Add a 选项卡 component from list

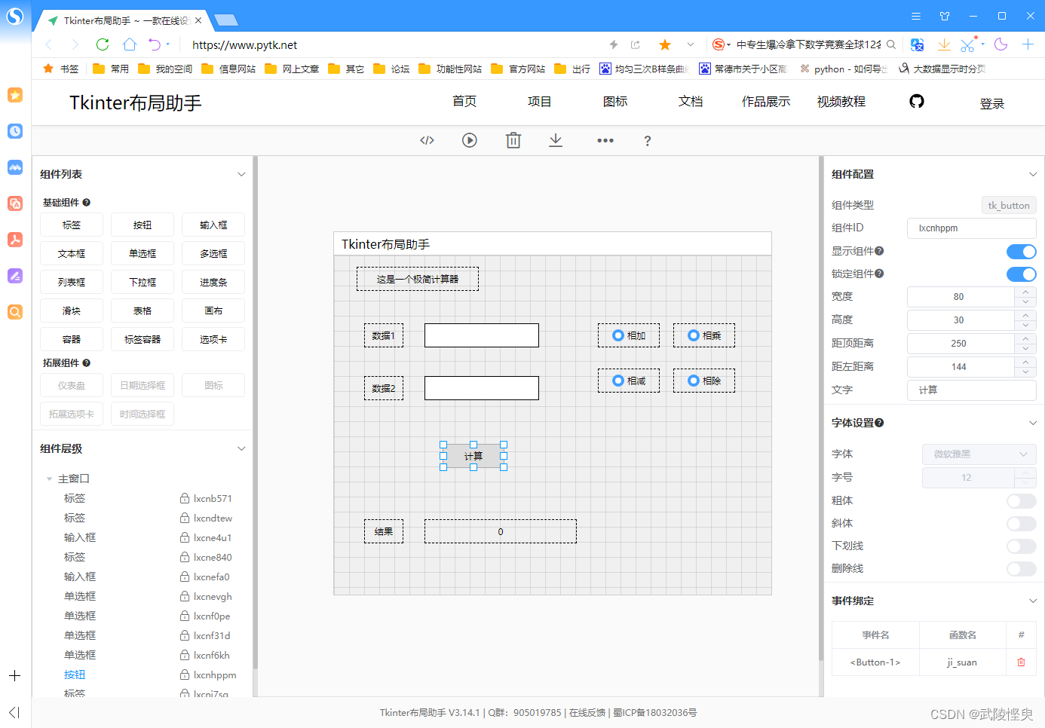213,340
